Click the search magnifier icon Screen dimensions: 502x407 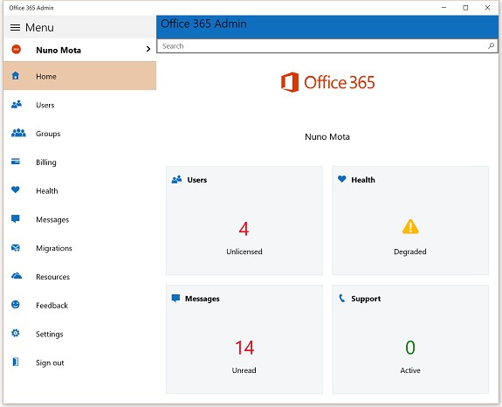pyautogui.click(x=491, y=45)
